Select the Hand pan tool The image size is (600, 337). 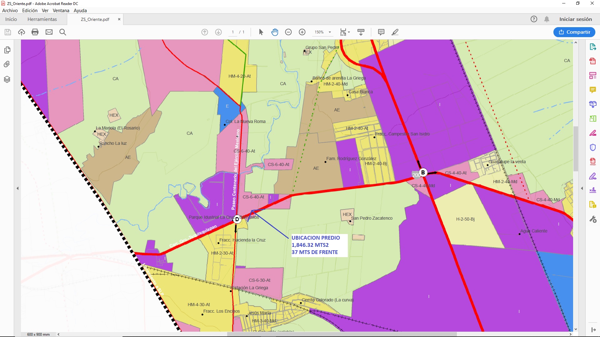click(275, 32)
